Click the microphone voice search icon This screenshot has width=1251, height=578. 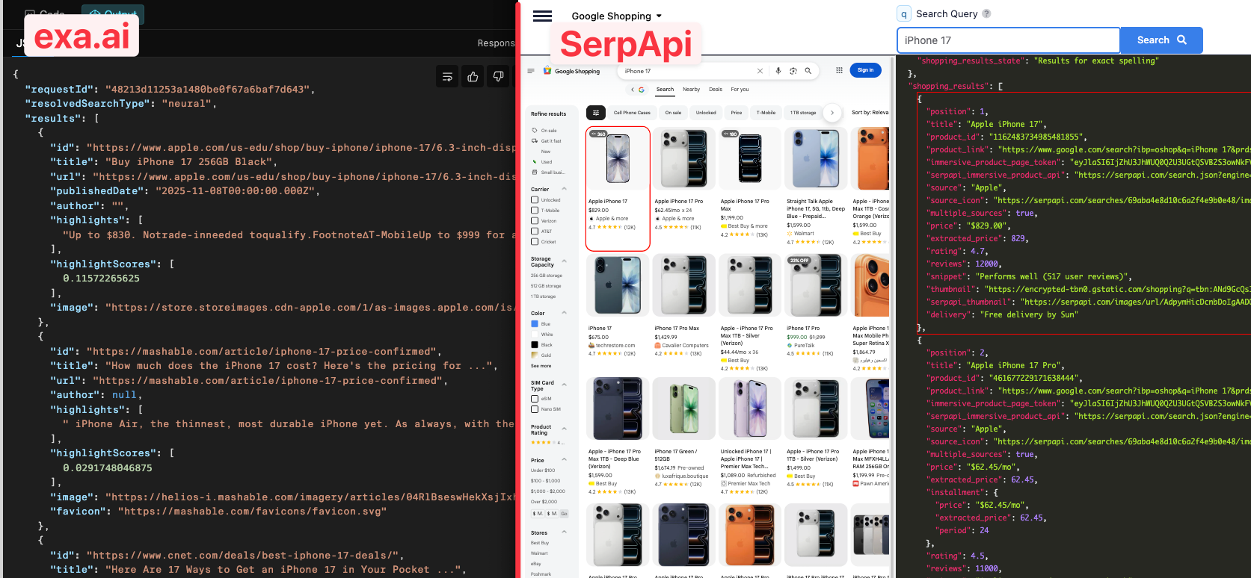pyautogui.click(x=778, y=71)
